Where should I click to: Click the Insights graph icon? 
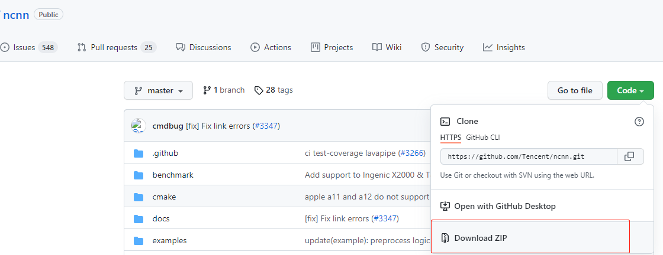pos(488,47)
